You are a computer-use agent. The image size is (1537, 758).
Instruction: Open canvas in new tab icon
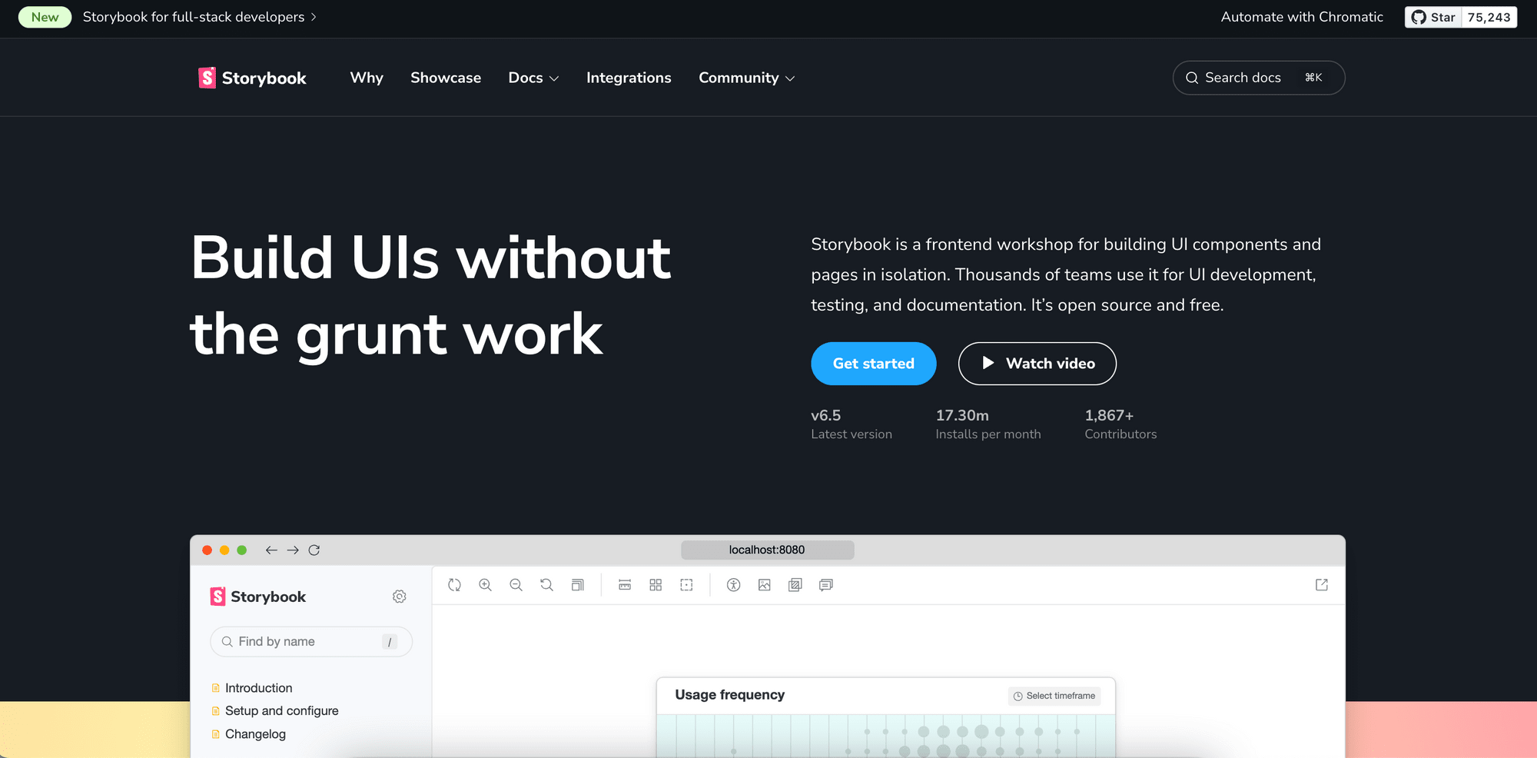coord(1322,585)
